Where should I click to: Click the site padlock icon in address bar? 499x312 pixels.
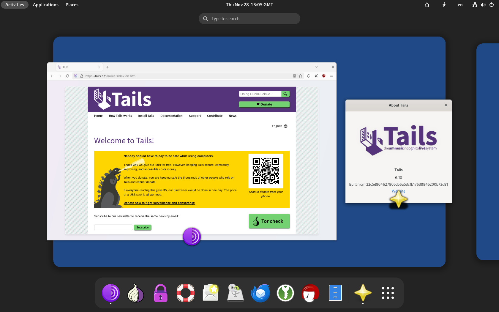[81, 76]
